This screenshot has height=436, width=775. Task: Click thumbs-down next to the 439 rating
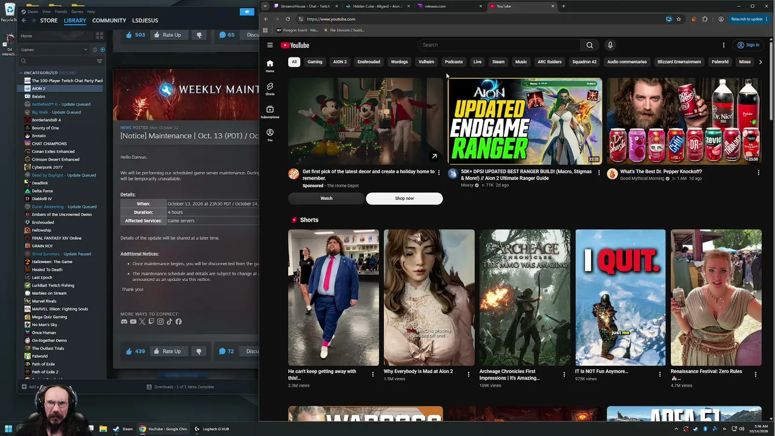(199, 351)
